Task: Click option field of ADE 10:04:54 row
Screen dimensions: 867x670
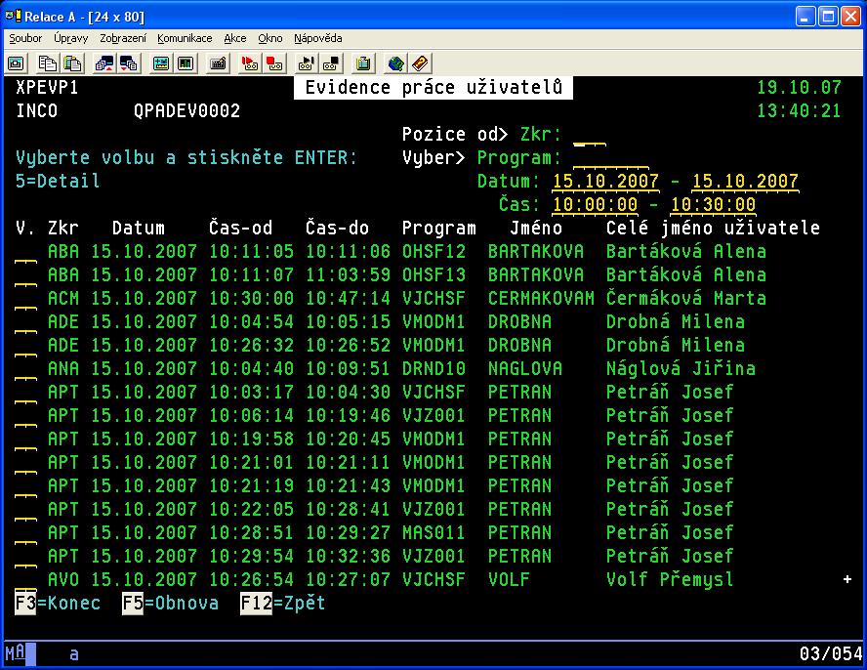Action: coord(26,322)
